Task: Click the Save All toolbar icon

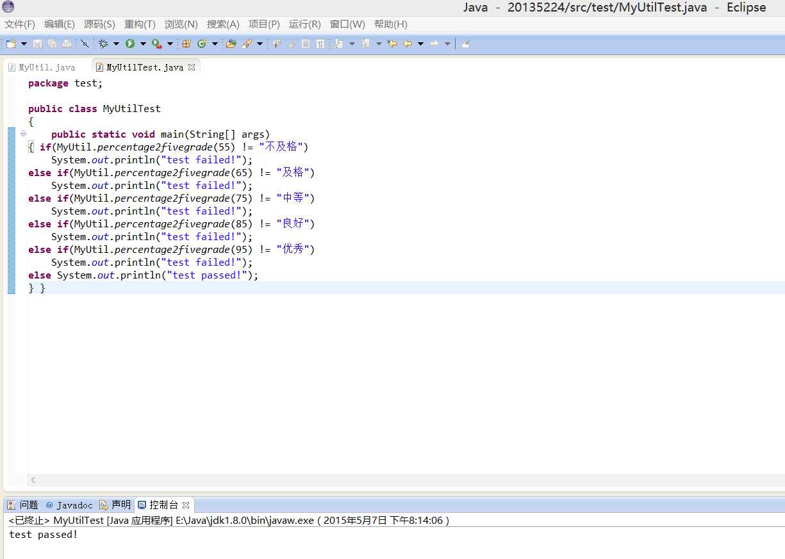Action: click(51, 44)
